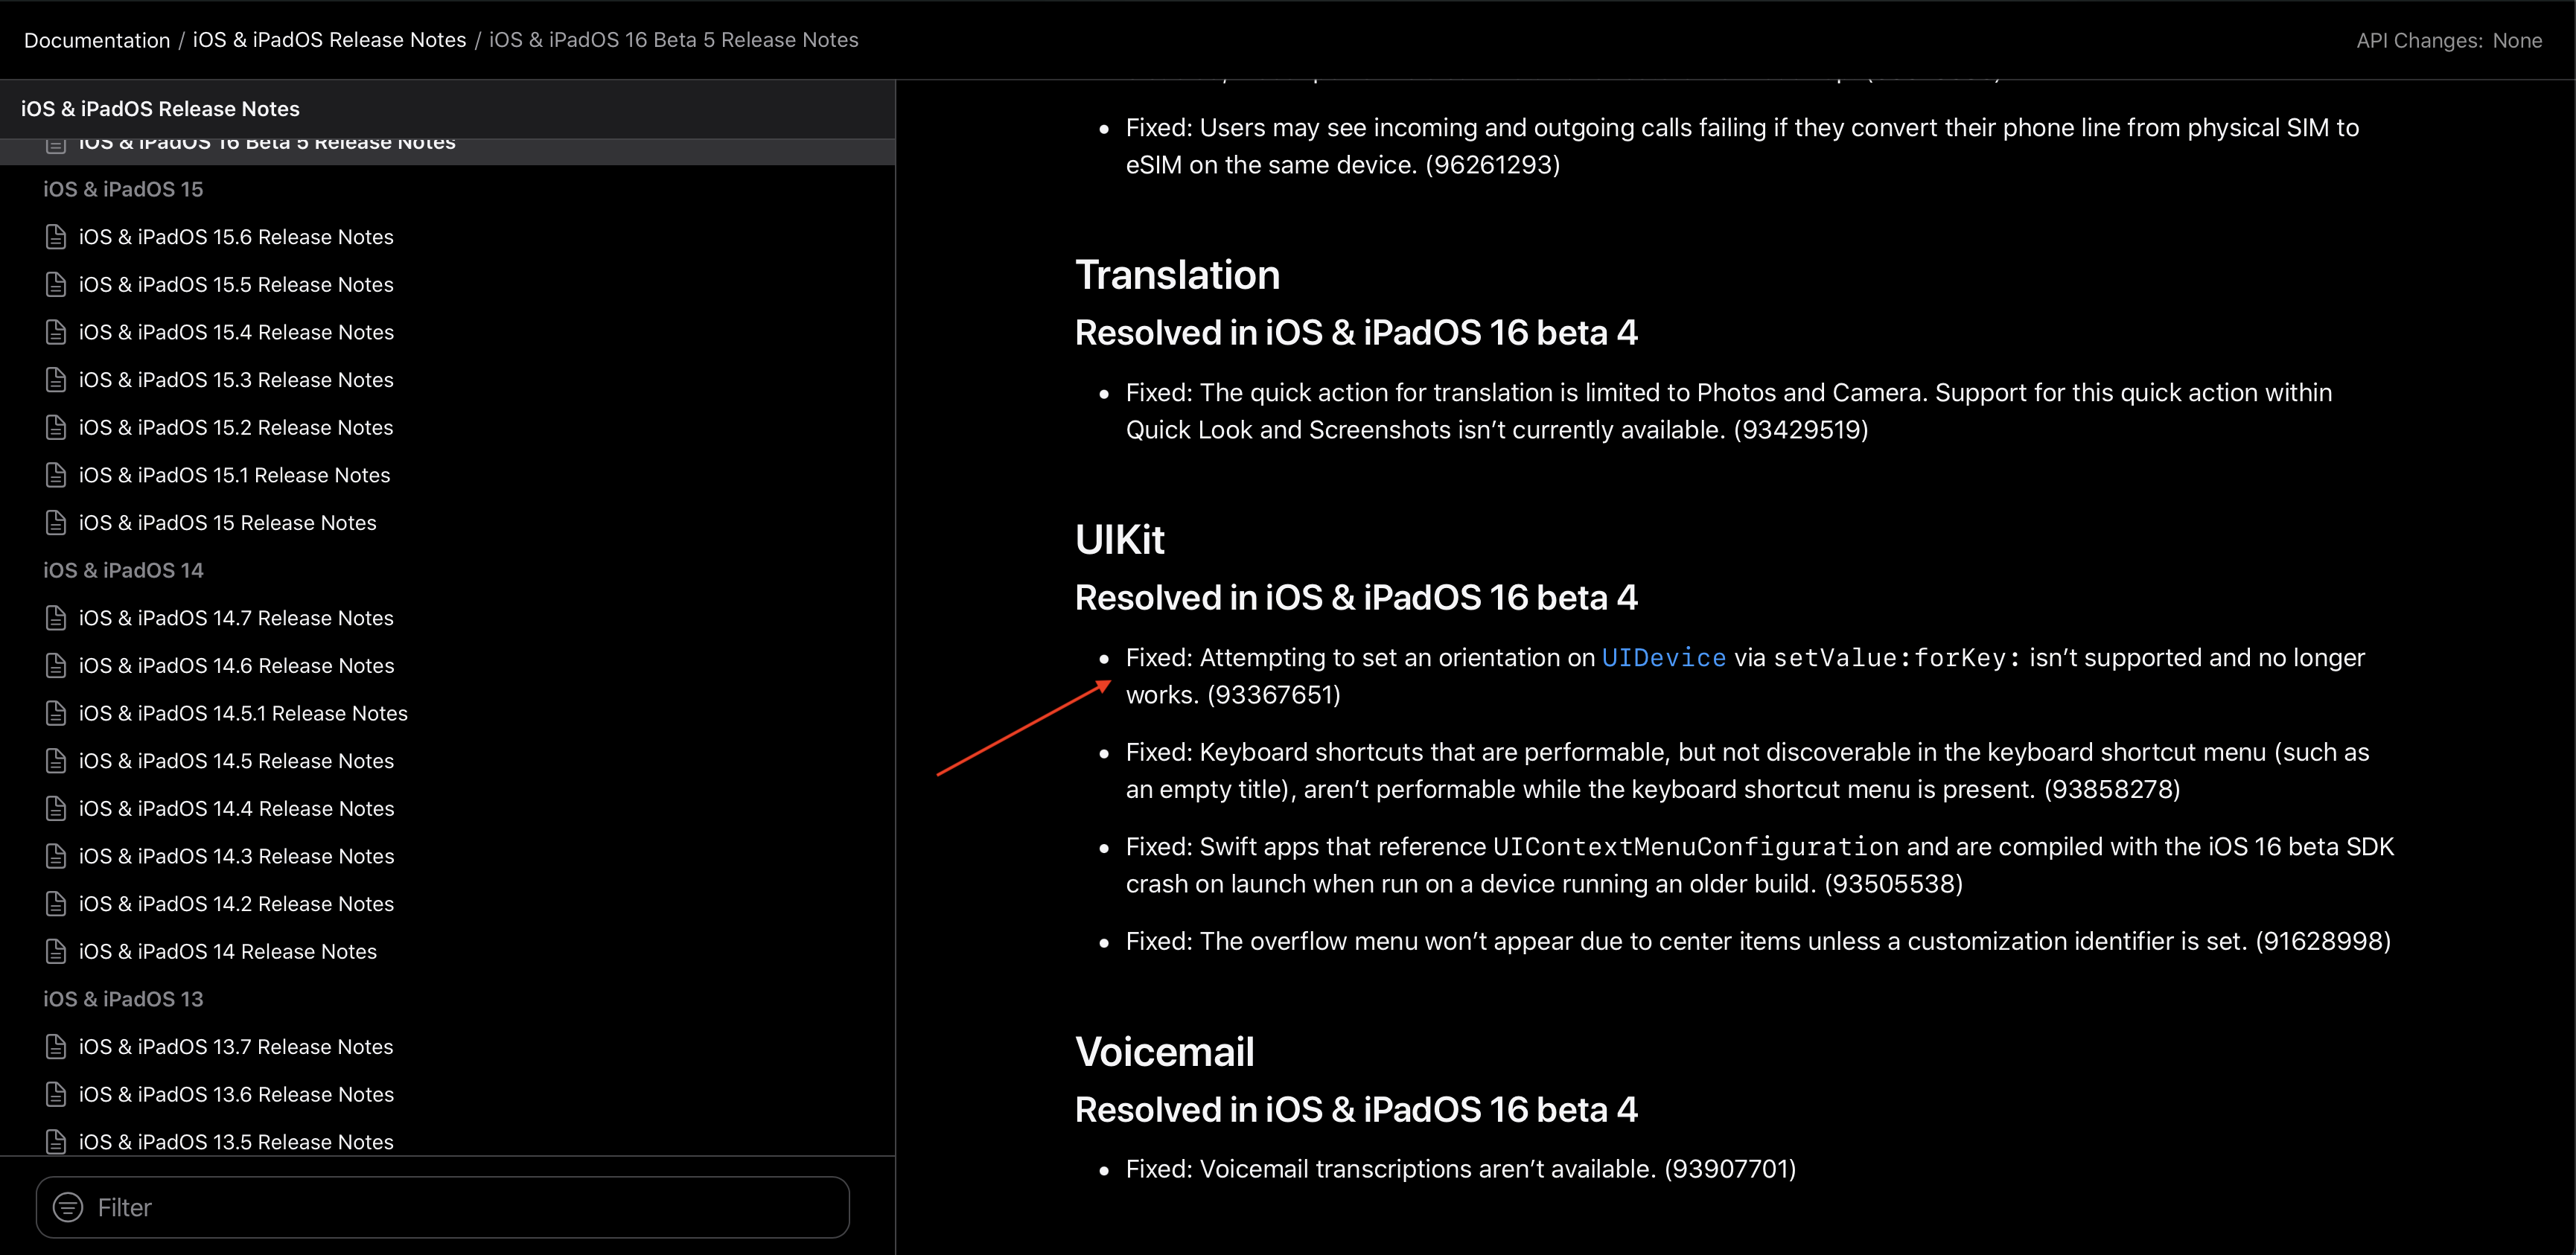
Task: Open iOS & iPadOS 13.5 Release Notes
Action: click(x=236, y=1142)
